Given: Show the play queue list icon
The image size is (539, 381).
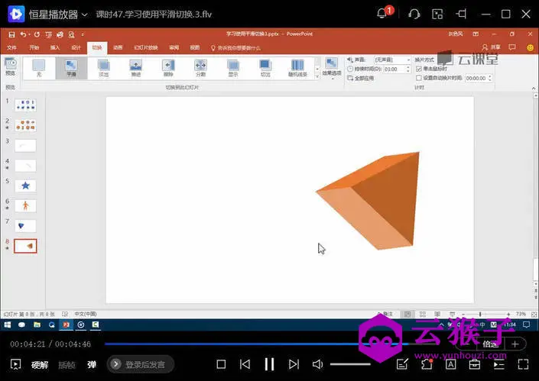Looking at the screenshot, I should tap(498, 364).
